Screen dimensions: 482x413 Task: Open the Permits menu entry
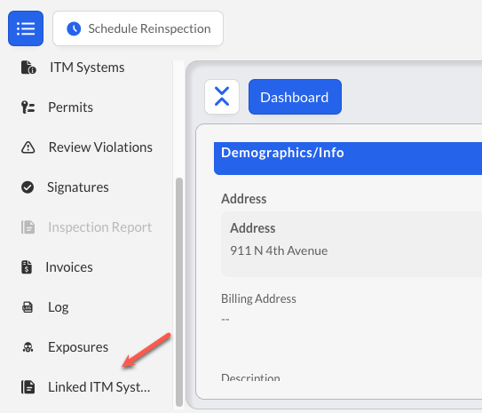pos(57,107)
